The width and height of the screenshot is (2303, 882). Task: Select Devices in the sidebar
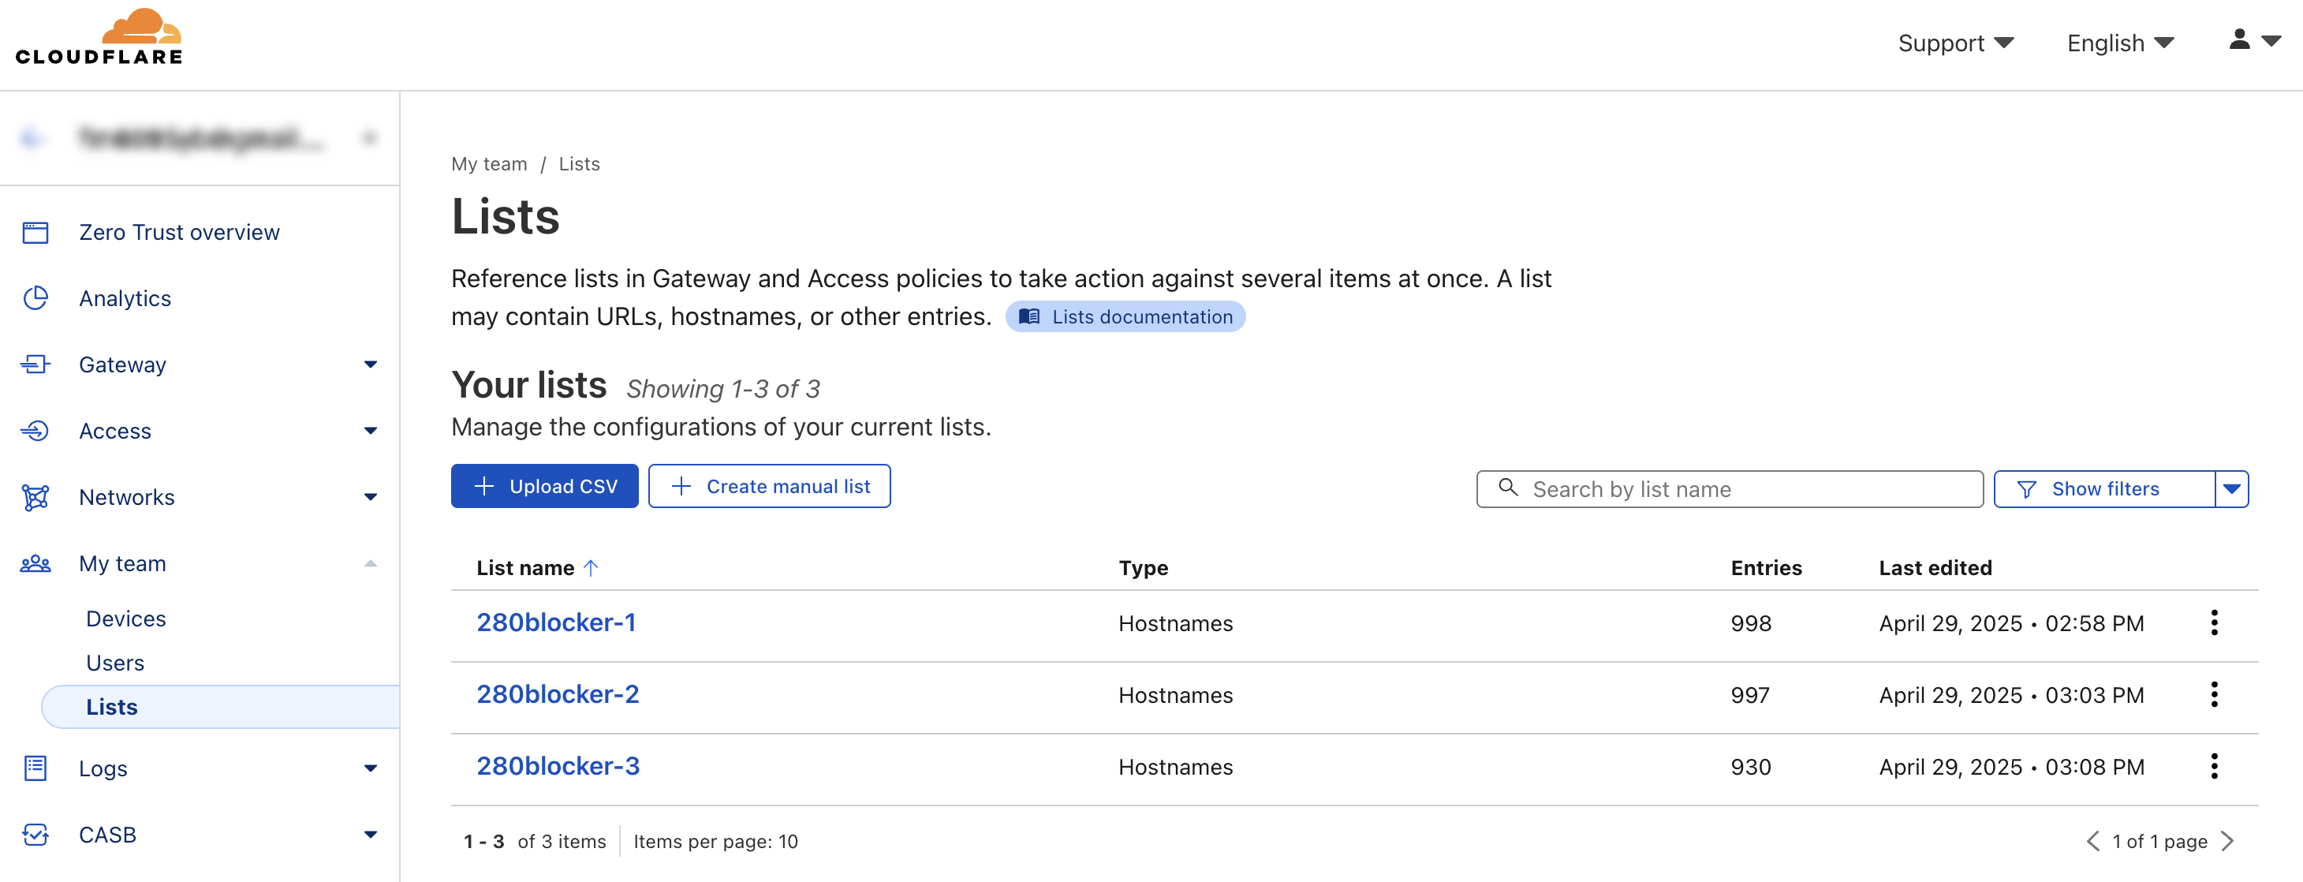pyautogui.click(x=126, y=619)
